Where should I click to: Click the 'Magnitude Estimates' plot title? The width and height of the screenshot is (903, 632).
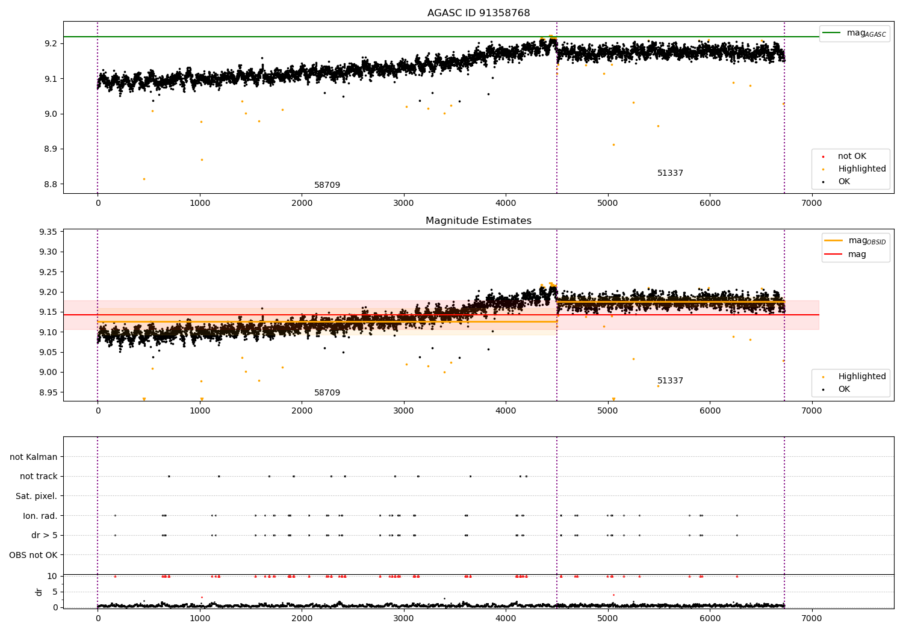coord(479,221)
